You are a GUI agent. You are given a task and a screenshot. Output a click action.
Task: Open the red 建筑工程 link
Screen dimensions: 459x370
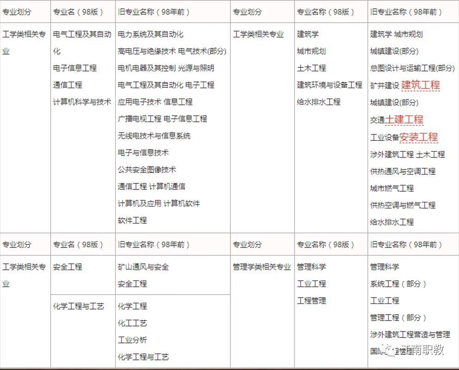[x=420, y=85]
